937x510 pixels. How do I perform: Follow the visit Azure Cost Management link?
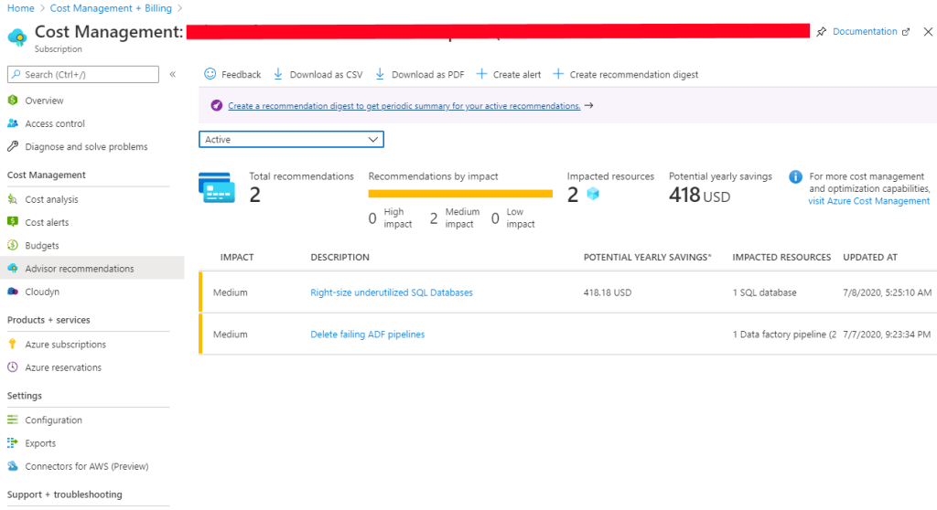pyautogui.click(x=868, y=201)
